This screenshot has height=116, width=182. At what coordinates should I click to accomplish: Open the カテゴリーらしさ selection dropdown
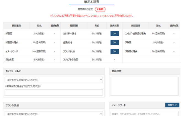click(53, 80)
